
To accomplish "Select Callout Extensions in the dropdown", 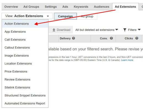I will click(25, 48).
